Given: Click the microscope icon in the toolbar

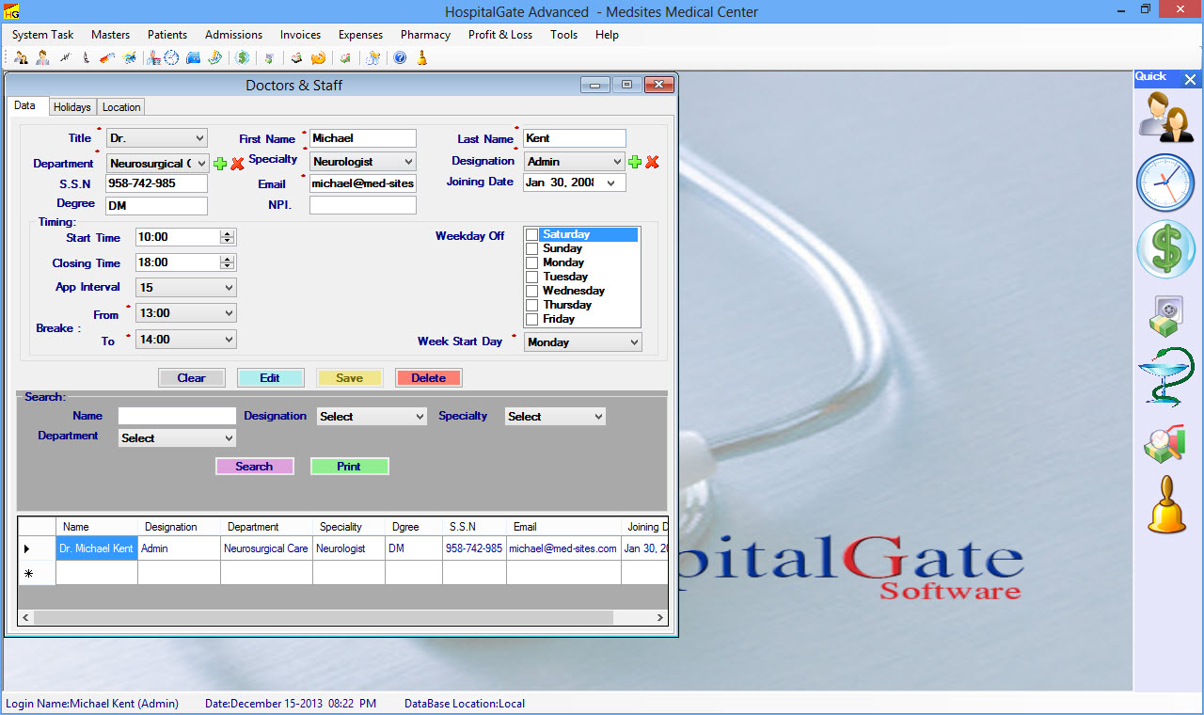Looking at the screenshot, I should coord(86,58).
